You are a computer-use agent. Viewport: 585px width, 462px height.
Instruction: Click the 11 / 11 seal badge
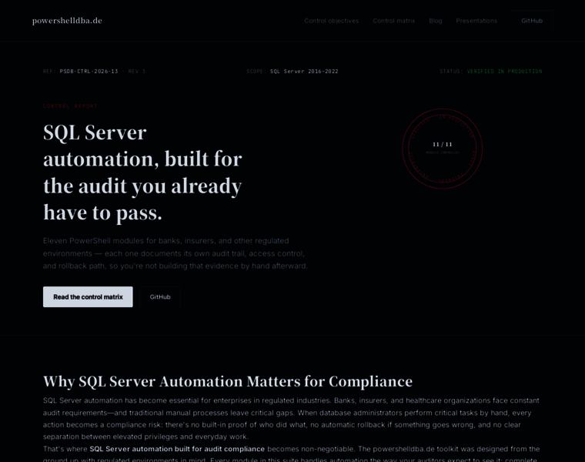442,149
